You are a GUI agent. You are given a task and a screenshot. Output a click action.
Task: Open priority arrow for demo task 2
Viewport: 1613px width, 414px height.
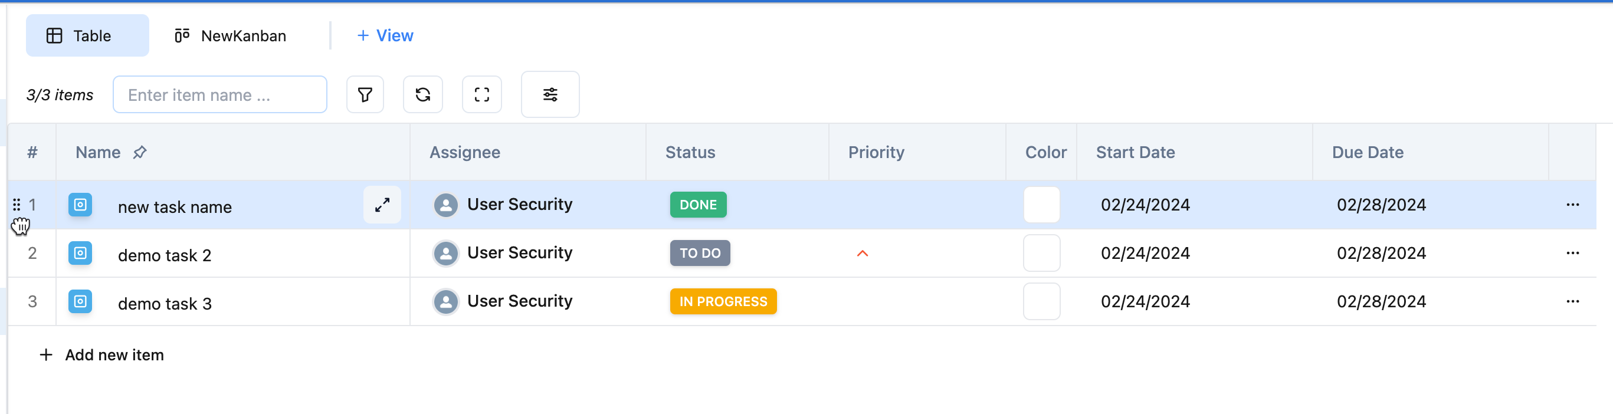pyautogui.click(x=862, y=253)
